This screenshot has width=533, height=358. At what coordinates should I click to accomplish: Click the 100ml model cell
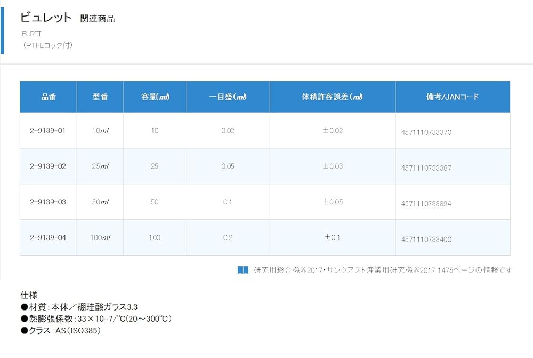click(100, 237)
